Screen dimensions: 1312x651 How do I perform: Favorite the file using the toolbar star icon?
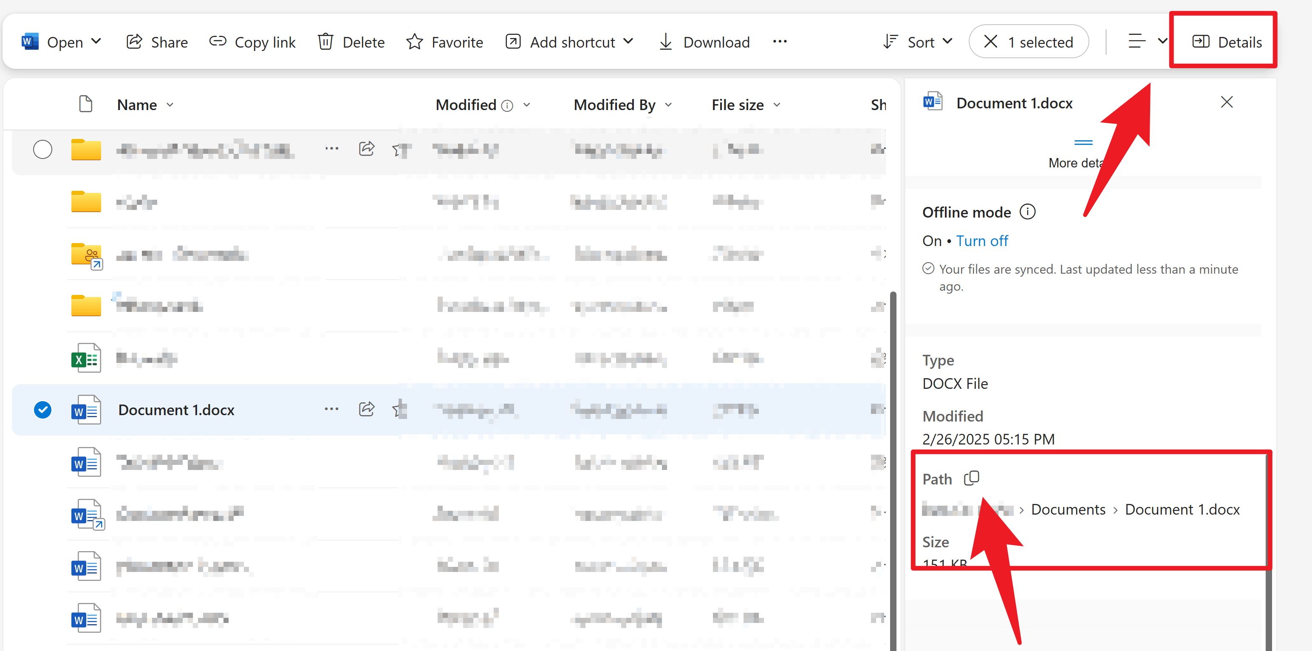pyautogui.click(x=415, y=42)
